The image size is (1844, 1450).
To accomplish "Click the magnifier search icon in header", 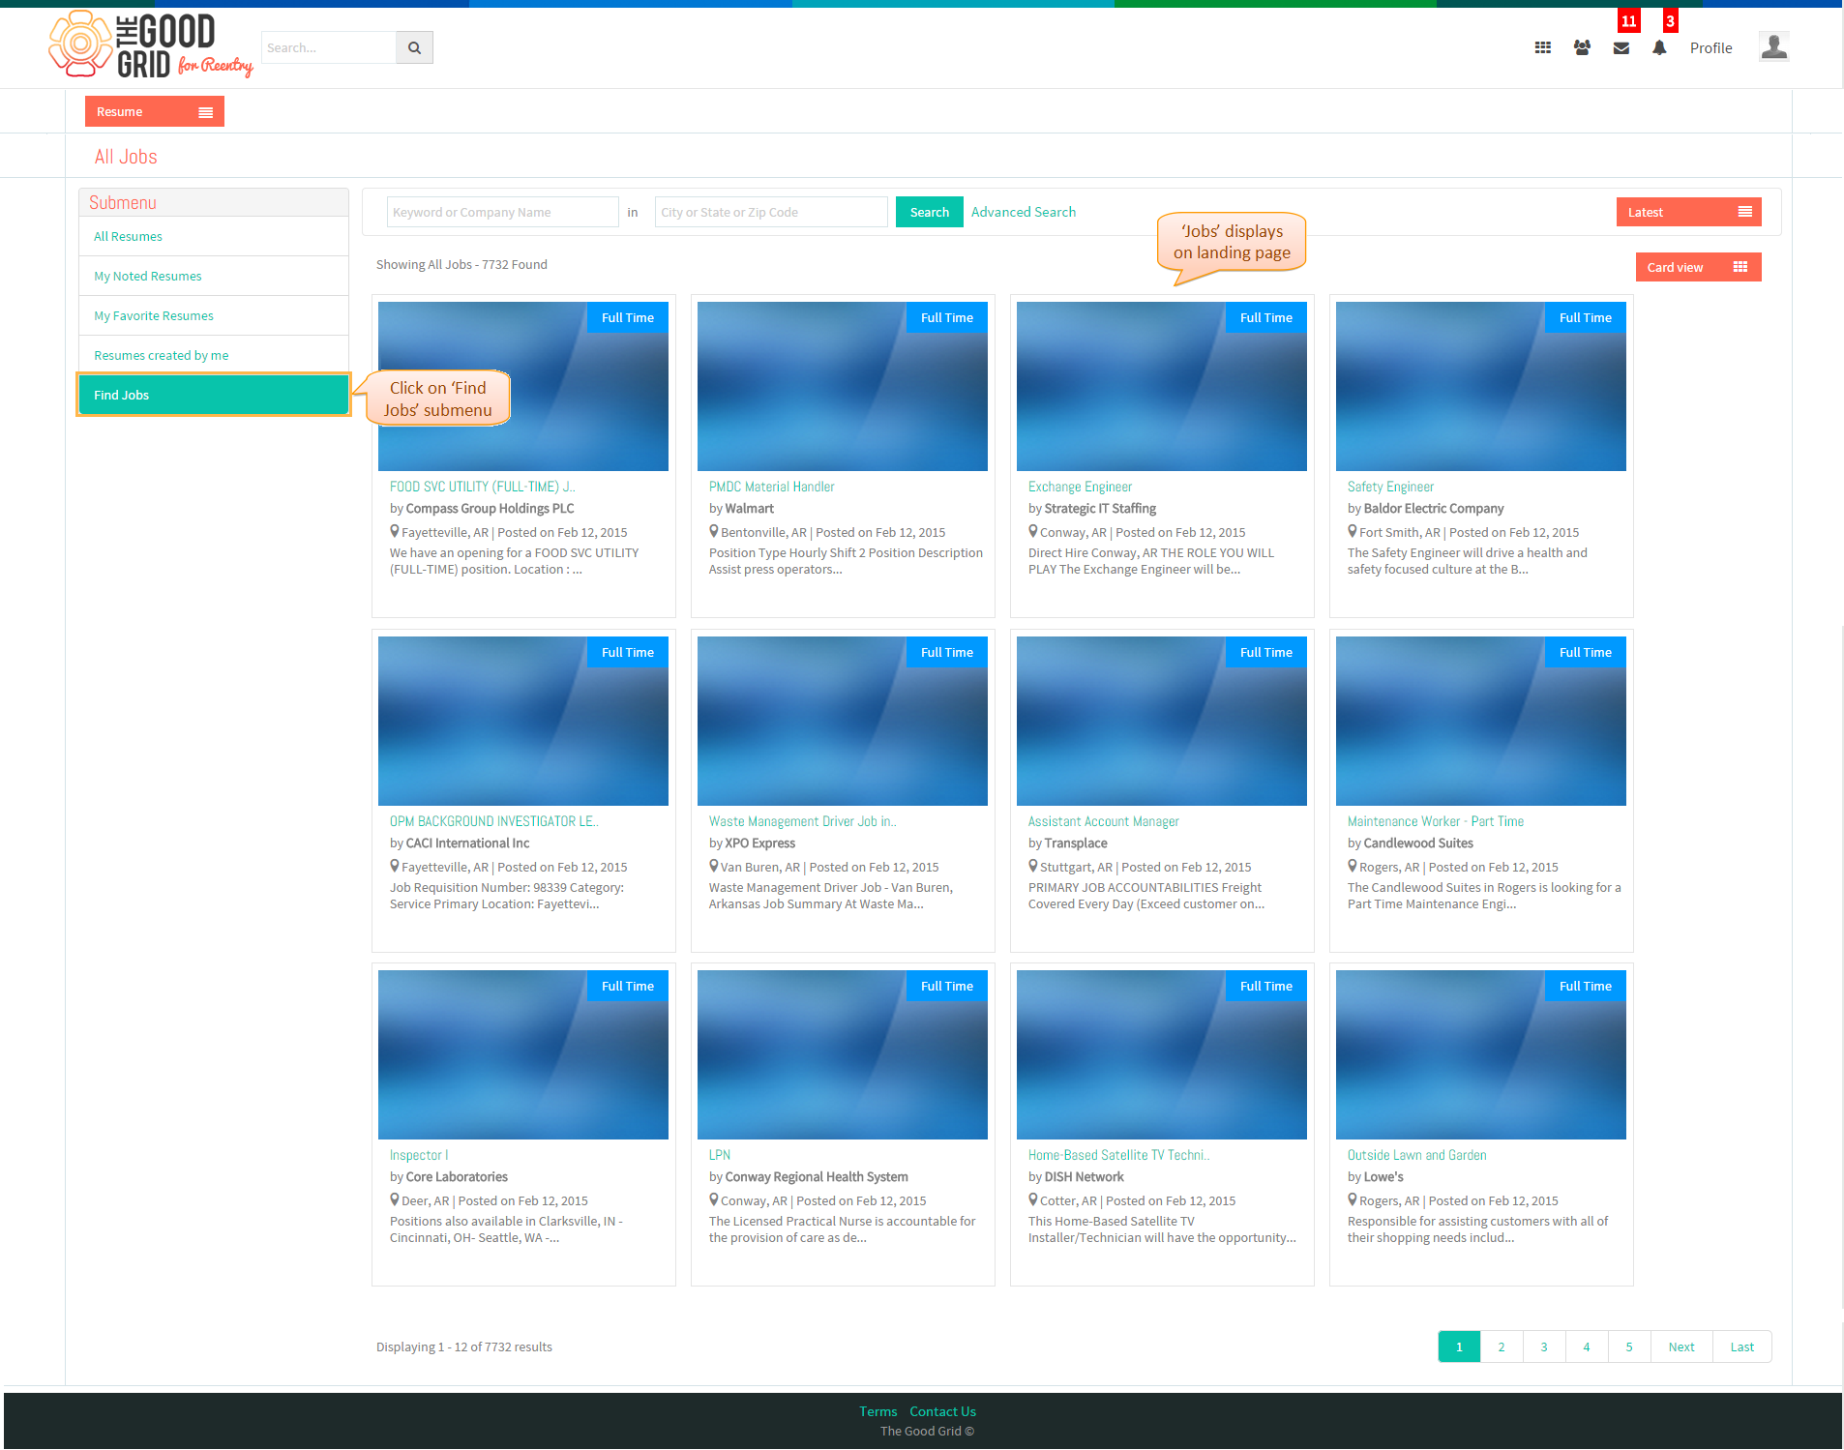I will pos(414,47).
